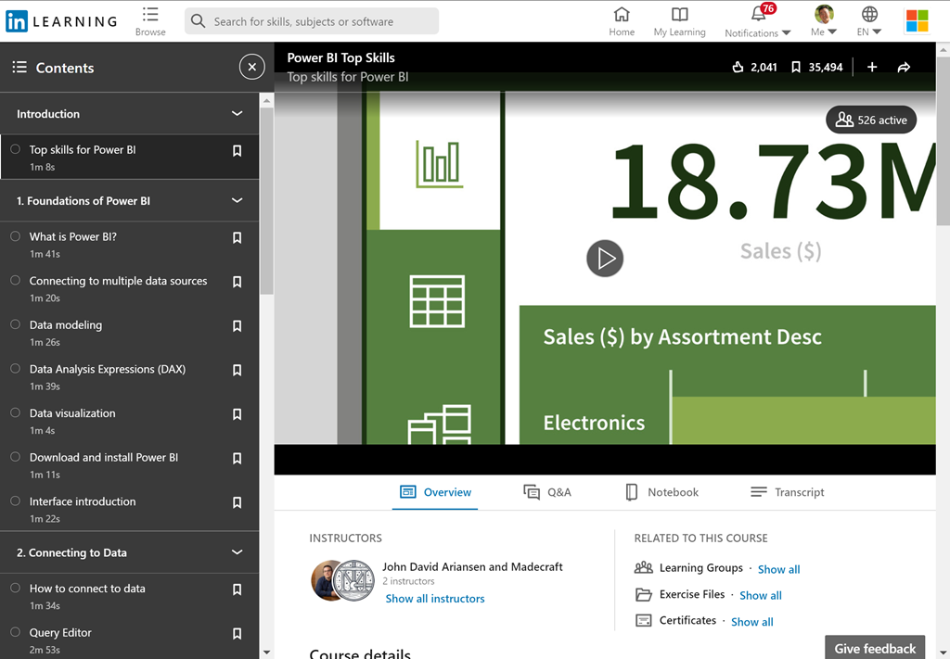Click the plus icon to add course
This screenshot has width=950, height=659.
tap(872, 67)
